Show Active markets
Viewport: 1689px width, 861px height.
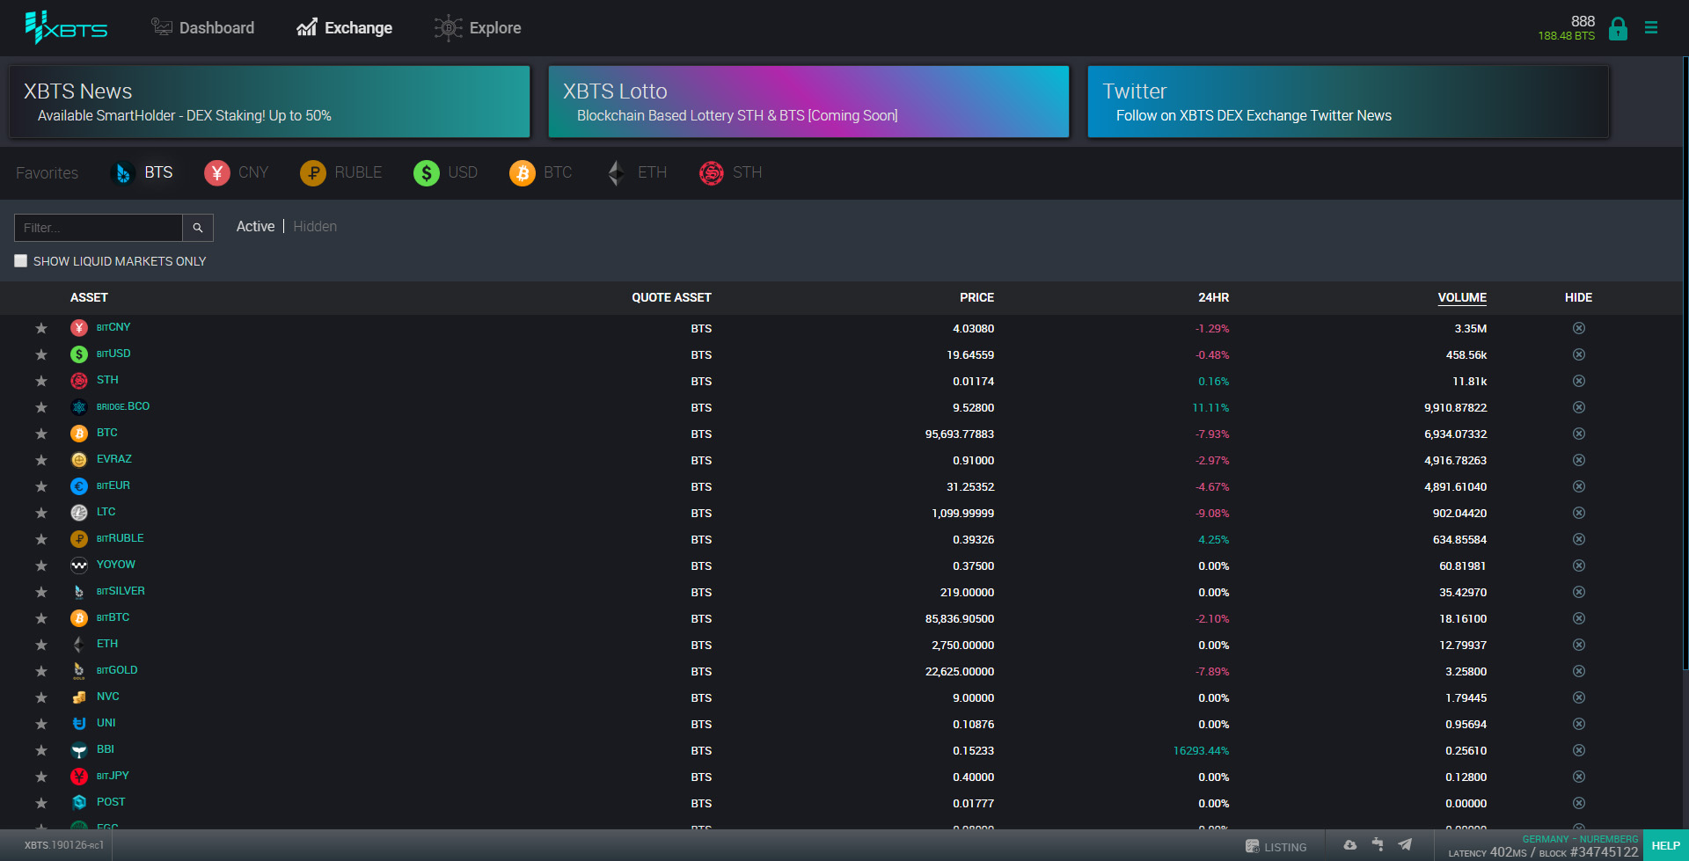click(x=255, y=227)
